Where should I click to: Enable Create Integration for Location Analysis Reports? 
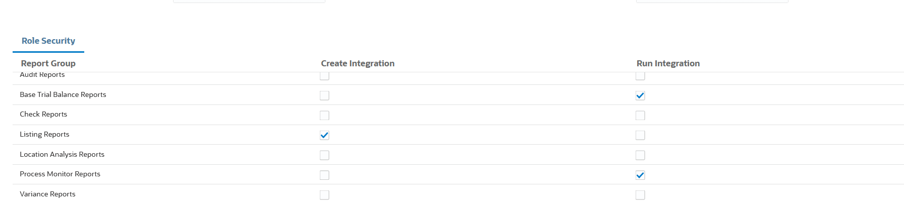coord(324,155)
